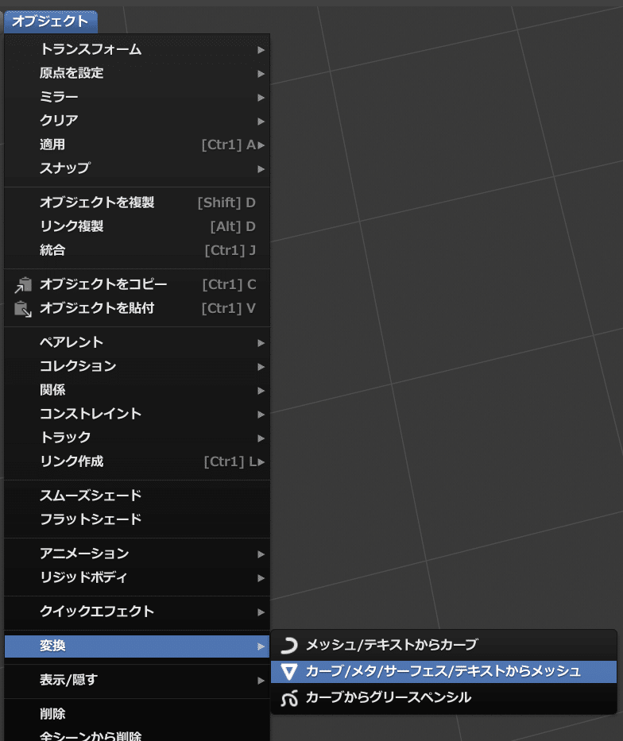Screen dimensions: 623x741
Task: Click the curve icon beside メッシュ/テキストからカーブ
Action: pos(288,646)
